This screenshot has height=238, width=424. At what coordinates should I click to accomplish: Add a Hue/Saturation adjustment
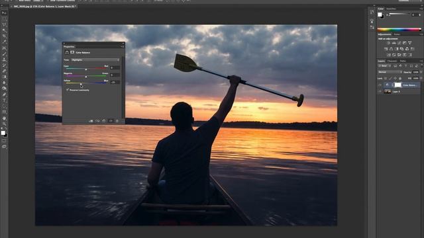[386, 49]
